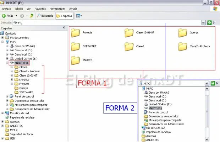Open the Ayuda menu
This screenshot has width=220, height=142.
[73, 9]
